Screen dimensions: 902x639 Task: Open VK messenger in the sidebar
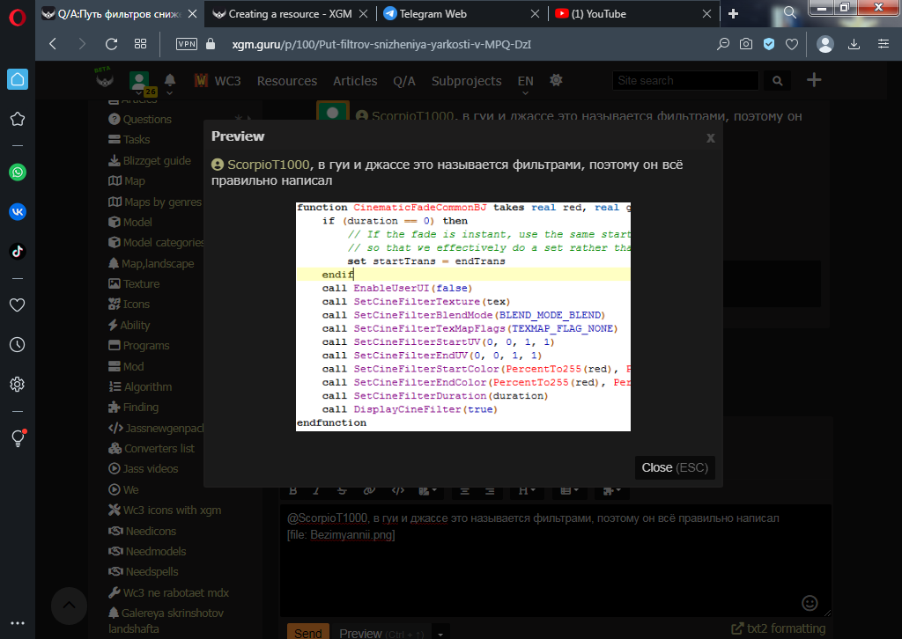point(18,211)
